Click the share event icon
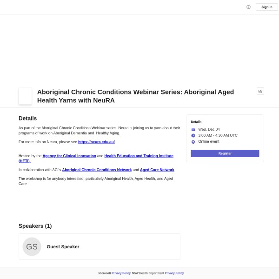The height and width of the screenshot is (279, 279). pos(260,91)
